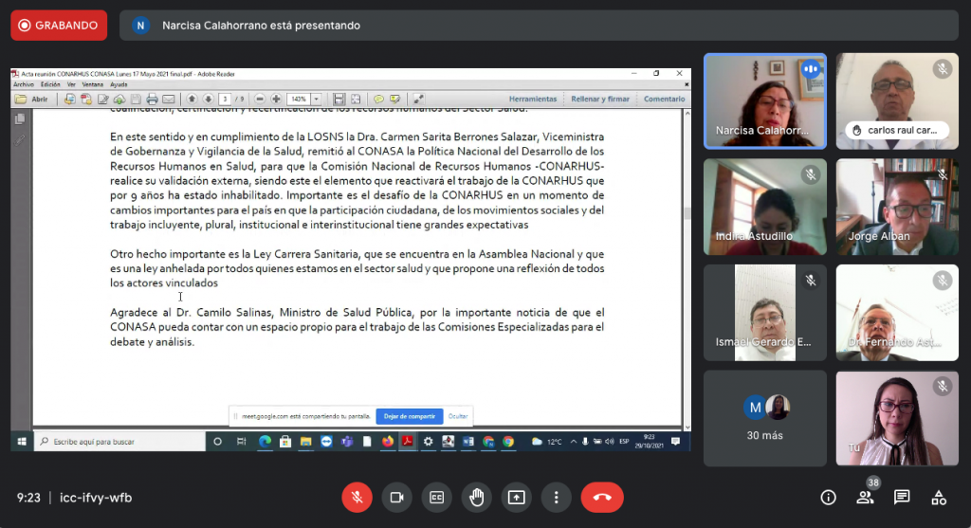Click the Present now screen share button
The height and width of the screenshot is (528, 971).
[x=517, y=497]
